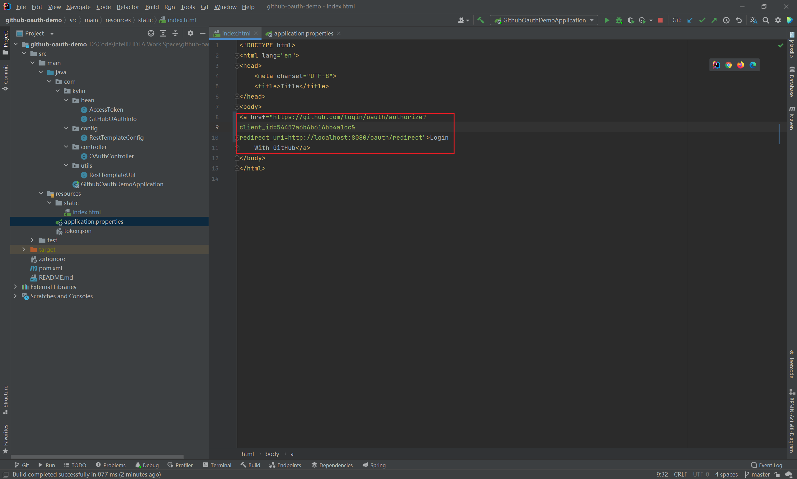Open the Terminal tool window
Viewport: 797px width, 479px height.
[217, 465]
